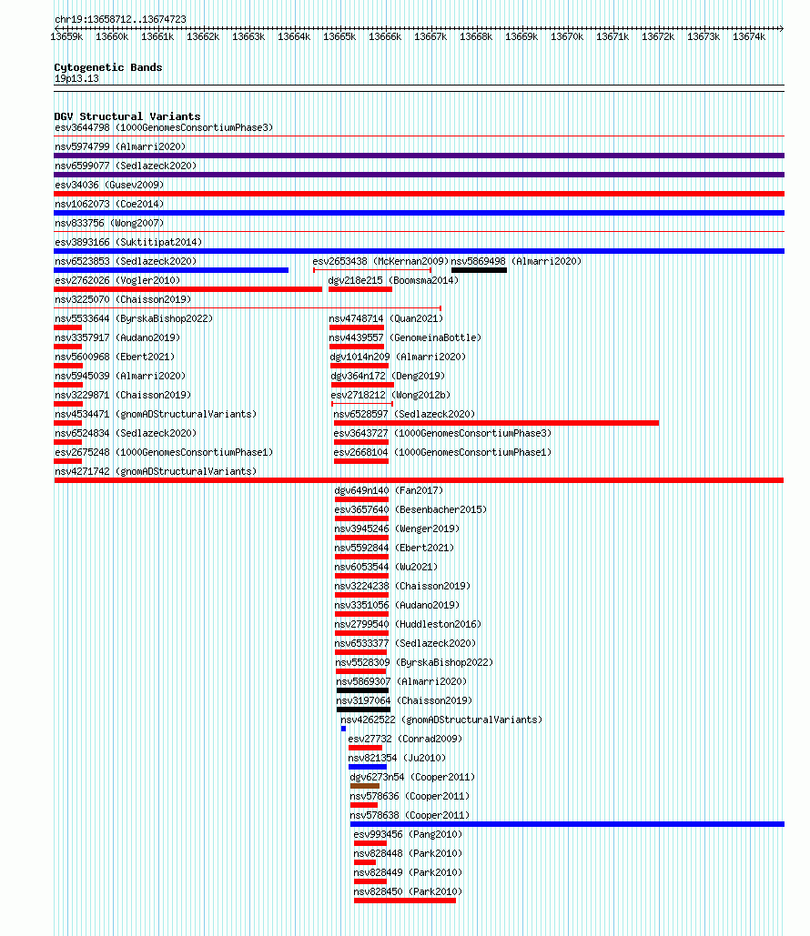Select nsv5533644 (ByrskaBishop2022) label
This screenshot has width=810, height=936.
pos(134,318)
